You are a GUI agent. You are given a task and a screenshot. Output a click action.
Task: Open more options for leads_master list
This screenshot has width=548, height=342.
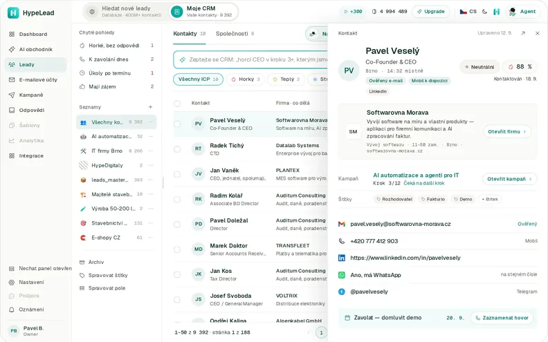pos(151,180)
